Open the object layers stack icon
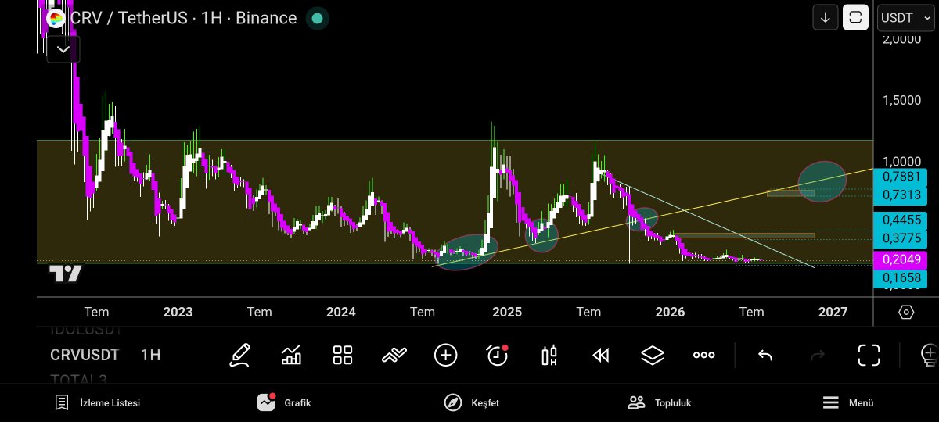This screenshot has width=939, height=422. (x=652, y=355)
